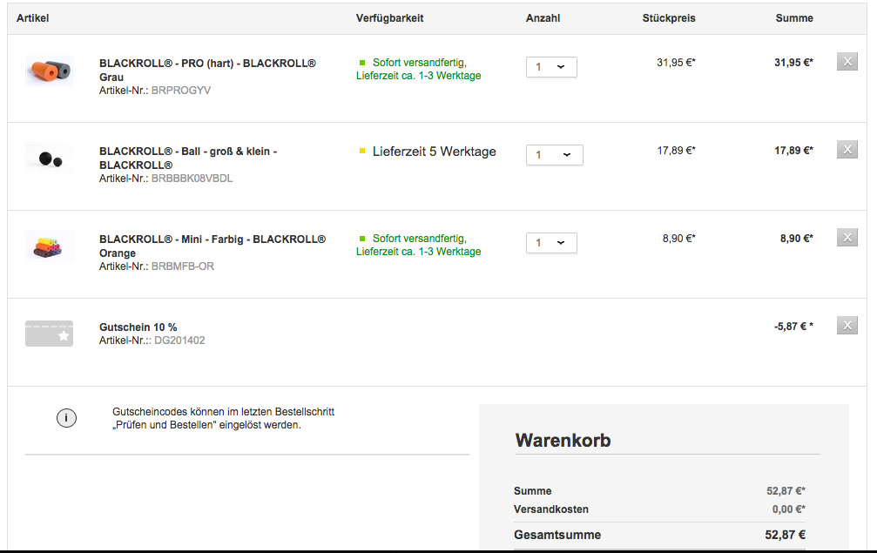This screenshot has width=877, height=553.
Task: Open the colorful Mini rollers thumbnail
Action: 50,246
